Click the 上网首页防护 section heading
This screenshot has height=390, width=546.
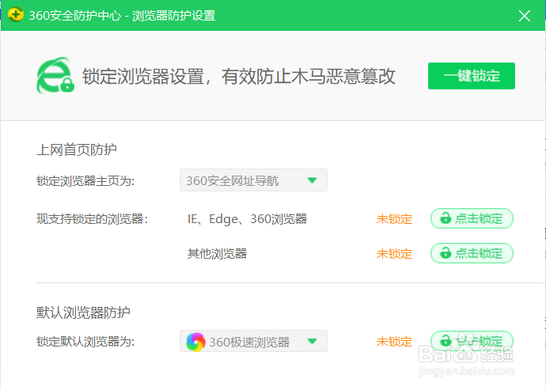click(77, 150)
